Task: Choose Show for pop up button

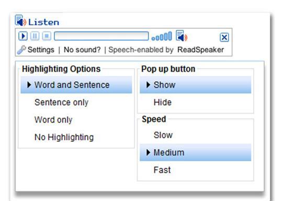Action: coord(196,85)
